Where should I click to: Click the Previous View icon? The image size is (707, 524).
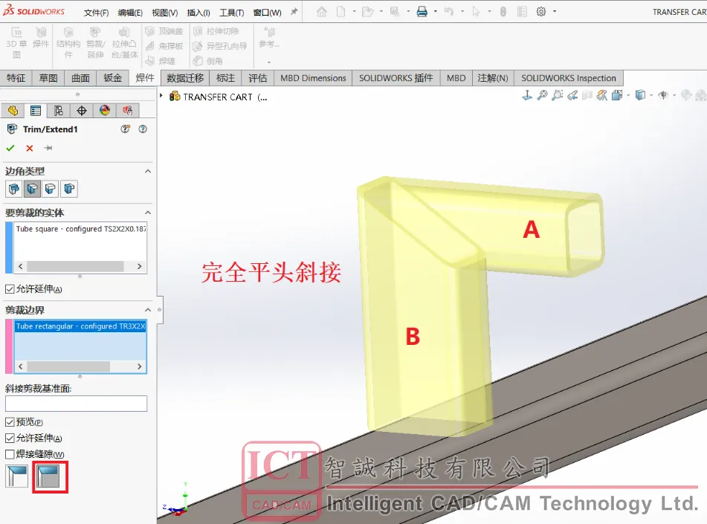(x=572, y=95)
